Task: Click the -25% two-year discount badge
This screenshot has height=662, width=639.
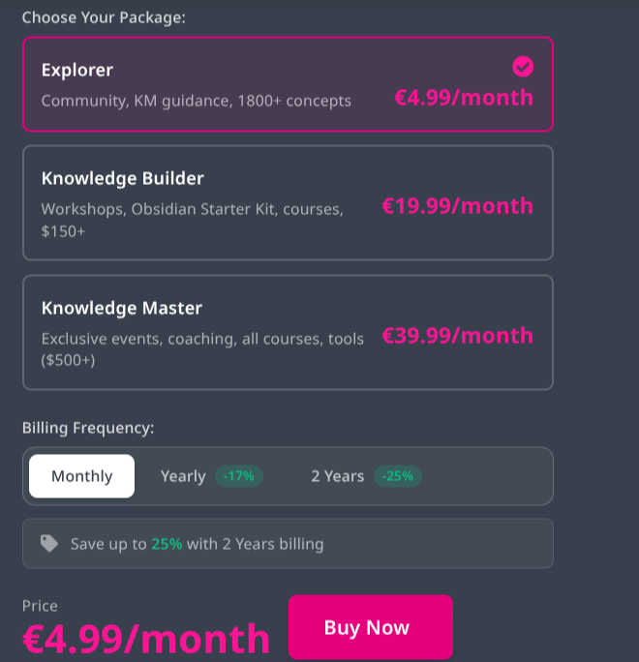Action: 397,476
